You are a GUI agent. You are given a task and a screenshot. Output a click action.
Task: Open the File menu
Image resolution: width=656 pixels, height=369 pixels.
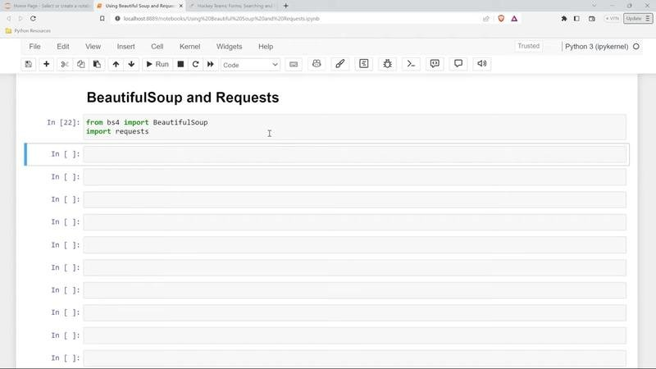click(34, 47)
